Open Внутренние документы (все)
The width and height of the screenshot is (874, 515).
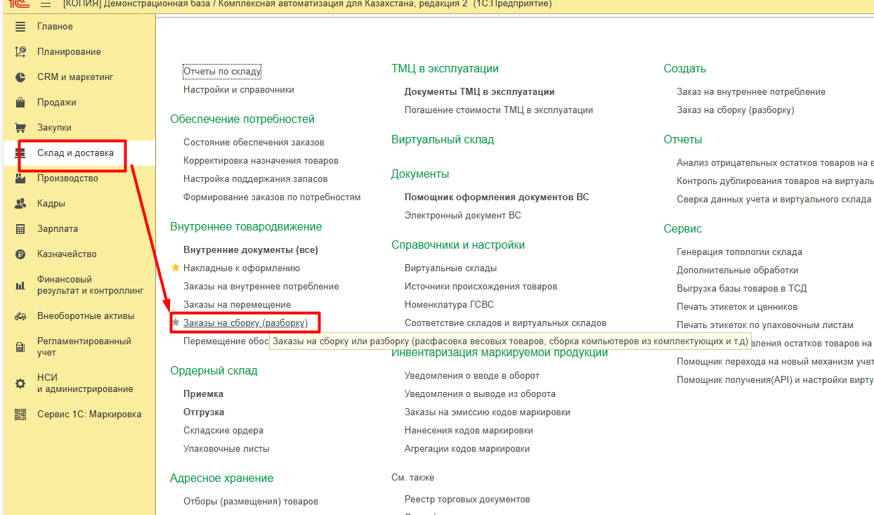point(251,249)
